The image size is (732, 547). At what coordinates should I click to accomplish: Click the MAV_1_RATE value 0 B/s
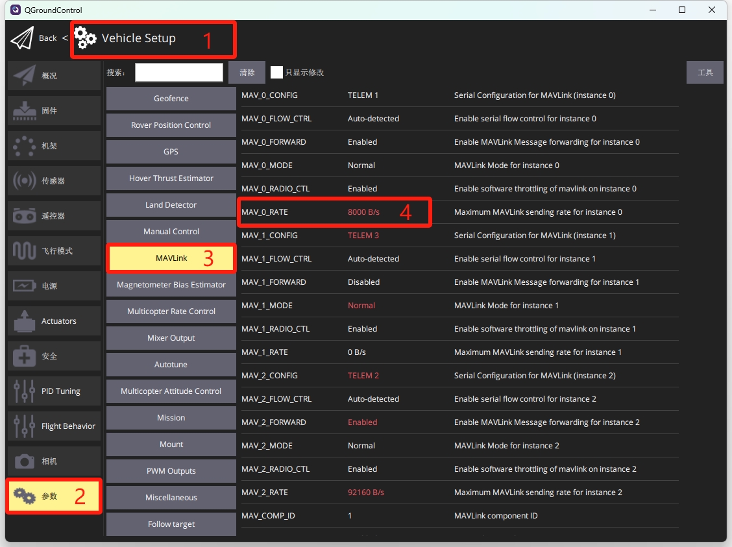coord(357,352)
